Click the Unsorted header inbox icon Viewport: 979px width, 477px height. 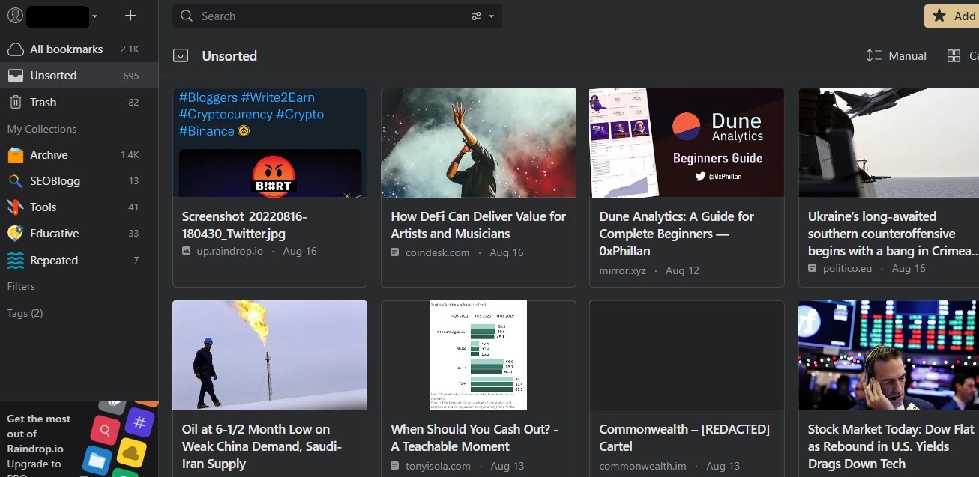181,56
